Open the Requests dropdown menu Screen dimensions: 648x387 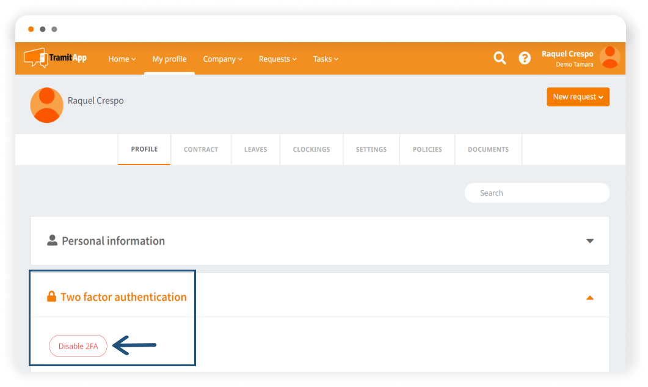tap(277, 59)
